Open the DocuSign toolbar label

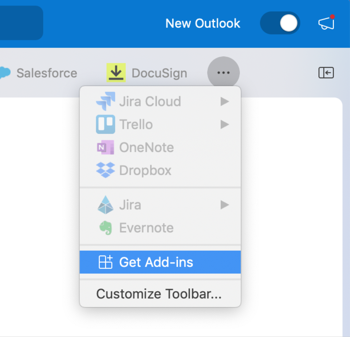(159, 73)
